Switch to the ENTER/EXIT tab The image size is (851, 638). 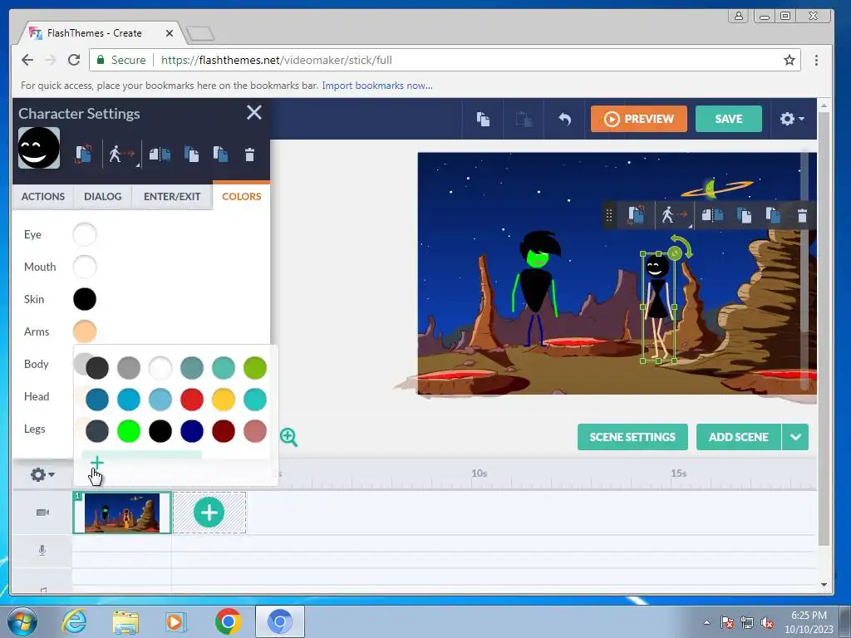coord(172,196)
